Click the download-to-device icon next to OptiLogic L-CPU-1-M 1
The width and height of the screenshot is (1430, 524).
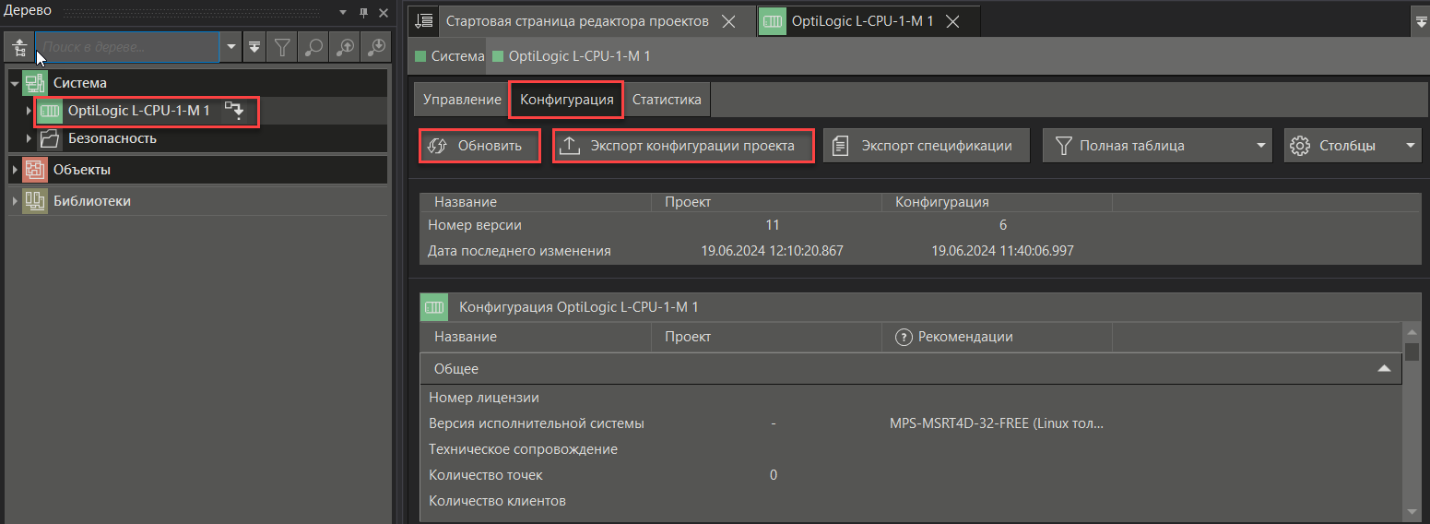click(234, 112)
